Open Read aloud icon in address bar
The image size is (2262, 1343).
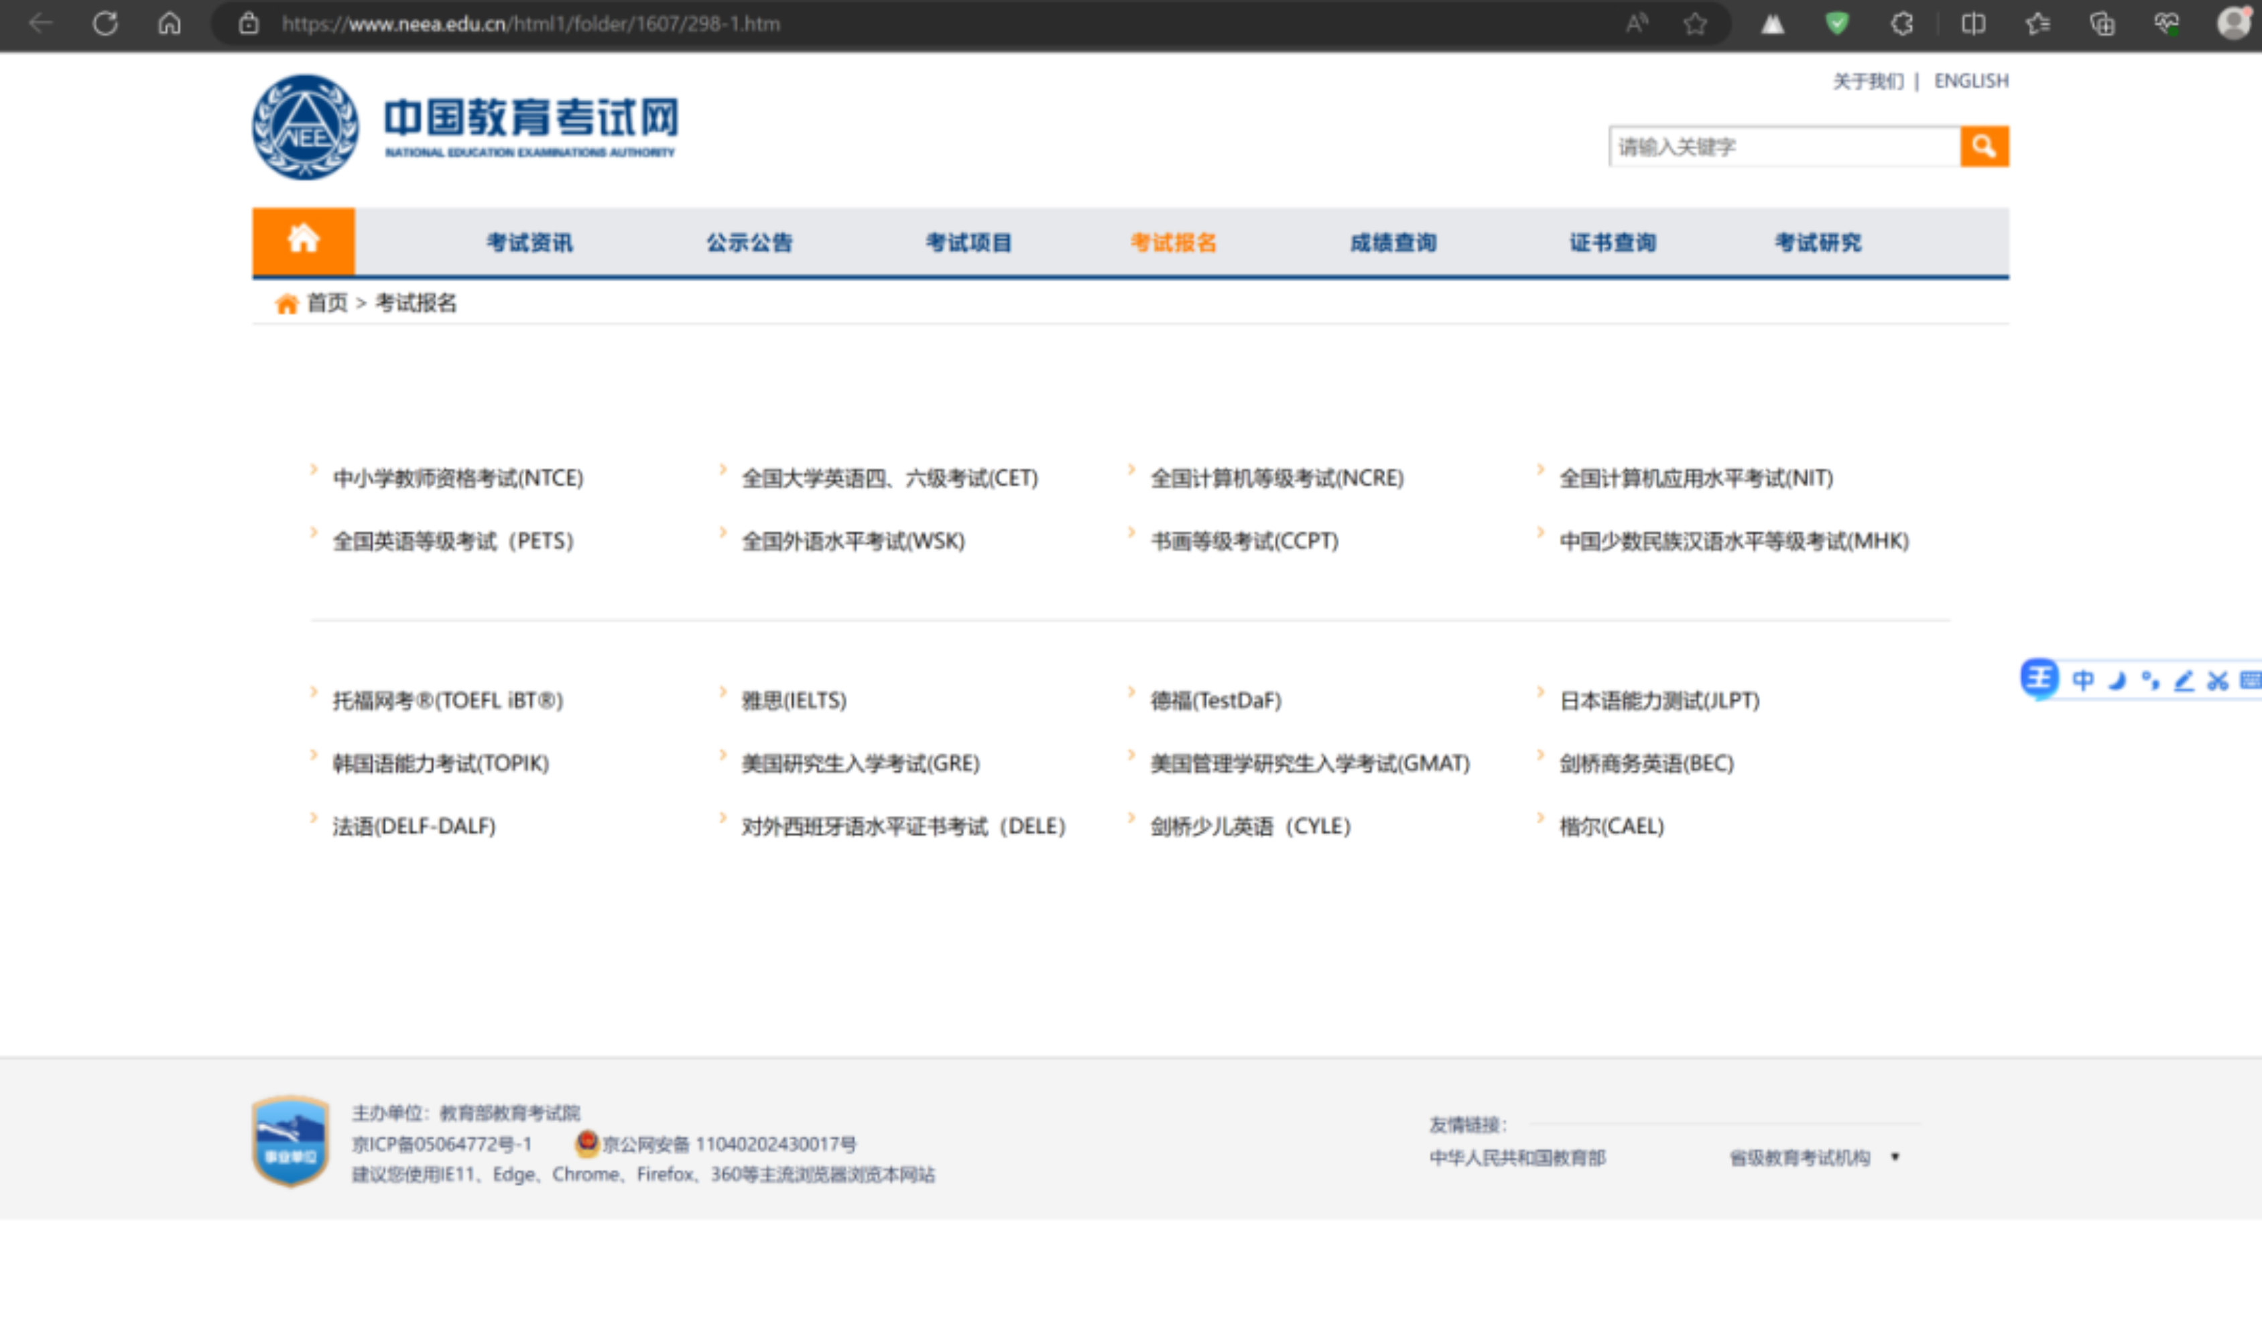[1636, 23]
